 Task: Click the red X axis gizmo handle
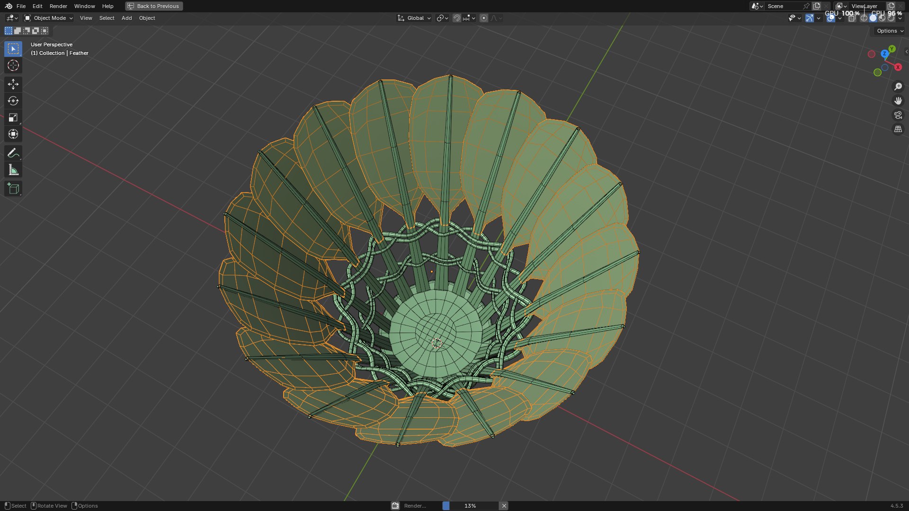click(898, 67)
